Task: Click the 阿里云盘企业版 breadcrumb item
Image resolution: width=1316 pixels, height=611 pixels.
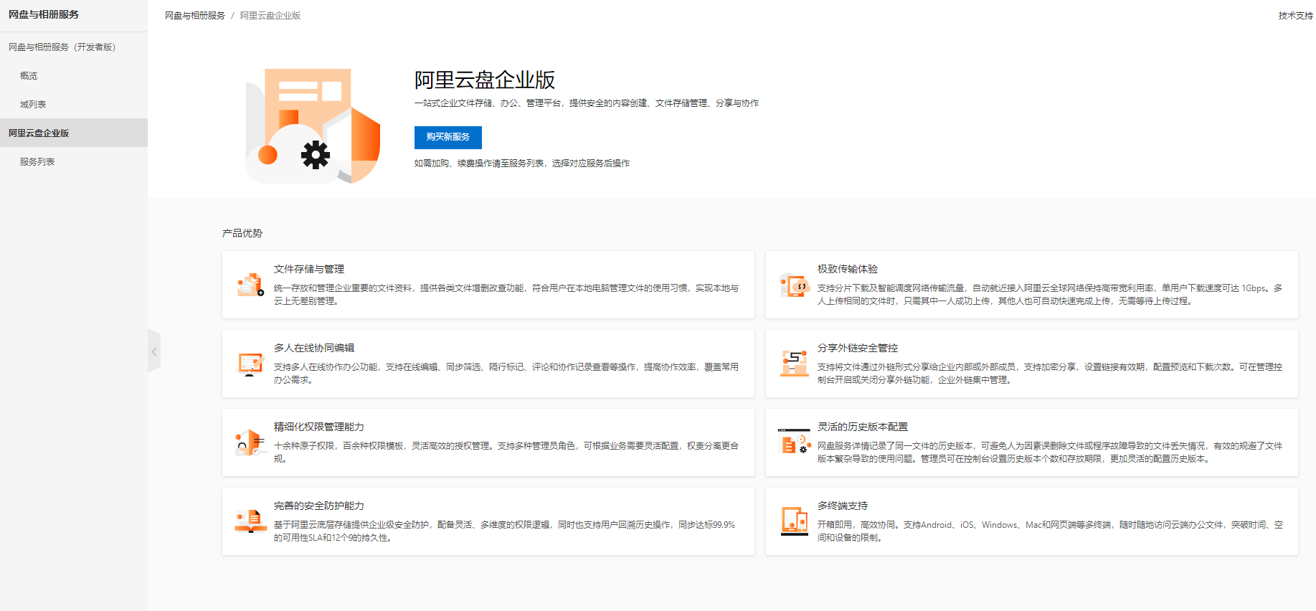Action: (x=270, y=15)
